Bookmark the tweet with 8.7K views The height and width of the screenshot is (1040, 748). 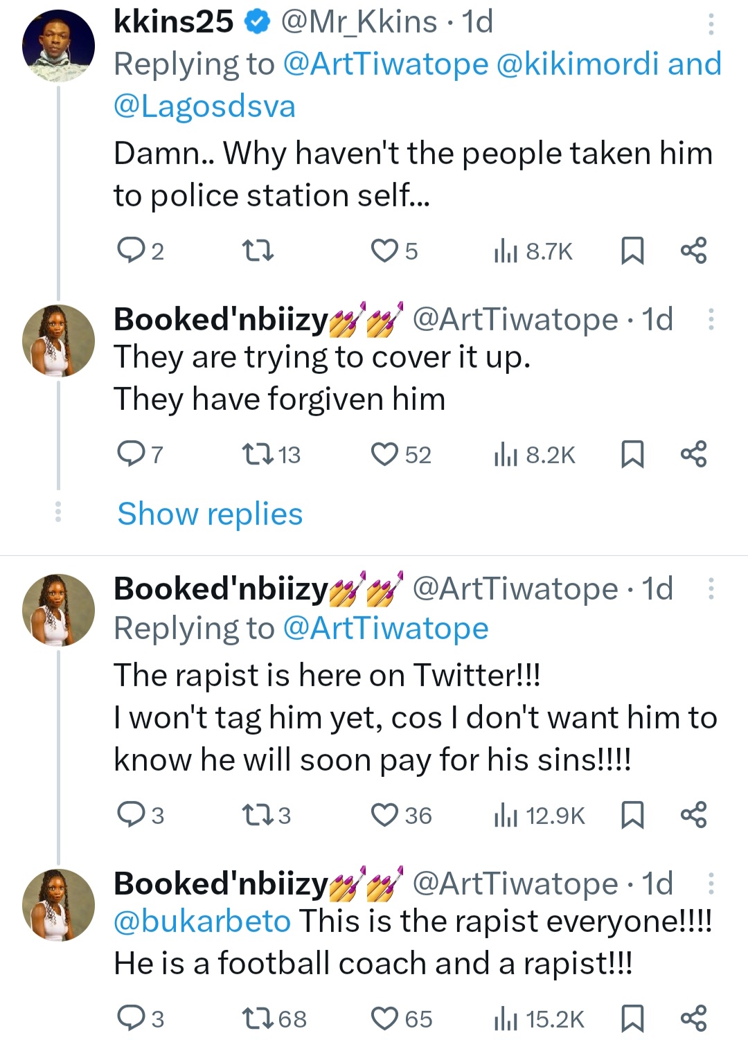point(632,251)
